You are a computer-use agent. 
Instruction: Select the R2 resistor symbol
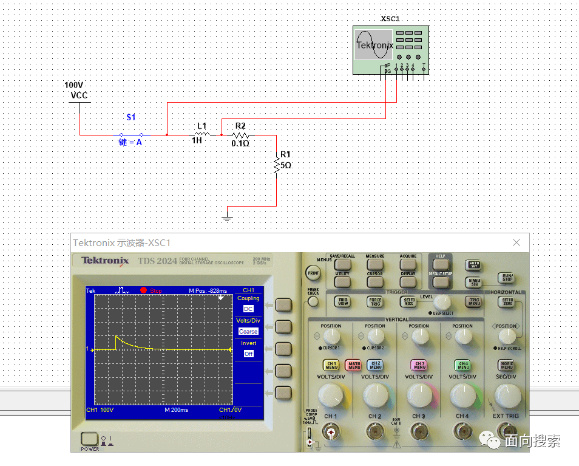pos(241,135)
